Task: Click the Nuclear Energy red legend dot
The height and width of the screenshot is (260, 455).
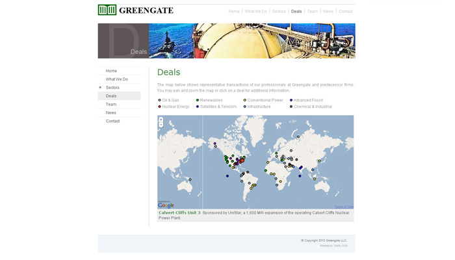Action: pyautogui.click(x=159, y=107)
